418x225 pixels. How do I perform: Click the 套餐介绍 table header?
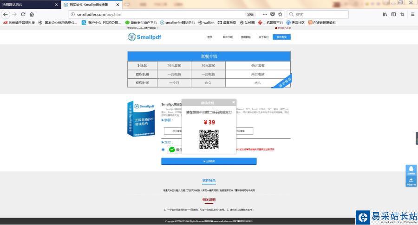coord(209,56)
